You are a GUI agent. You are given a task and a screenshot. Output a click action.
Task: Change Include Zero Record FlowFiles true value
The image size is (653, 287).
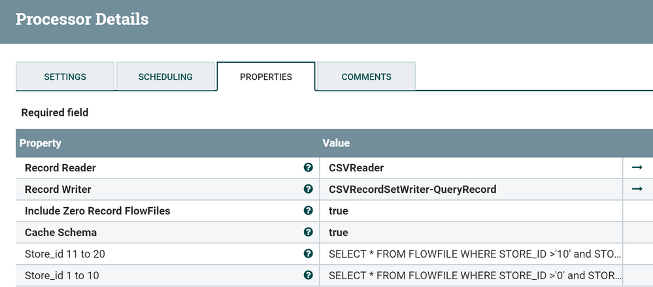(x=471, y=211)
